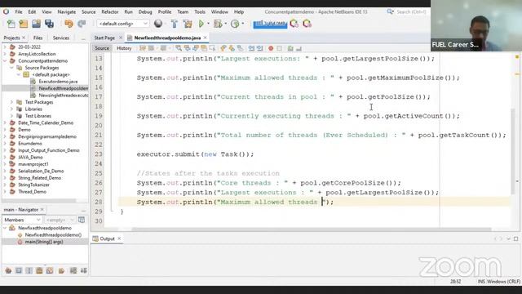Open the Debug Project arrow dropdown

[x=225, y=24]
